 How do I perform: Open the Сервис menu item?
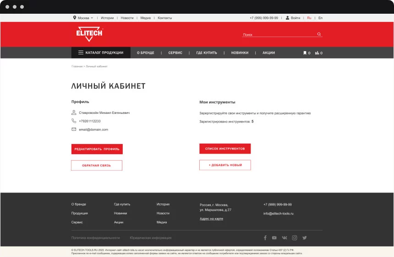pos(175,53)
